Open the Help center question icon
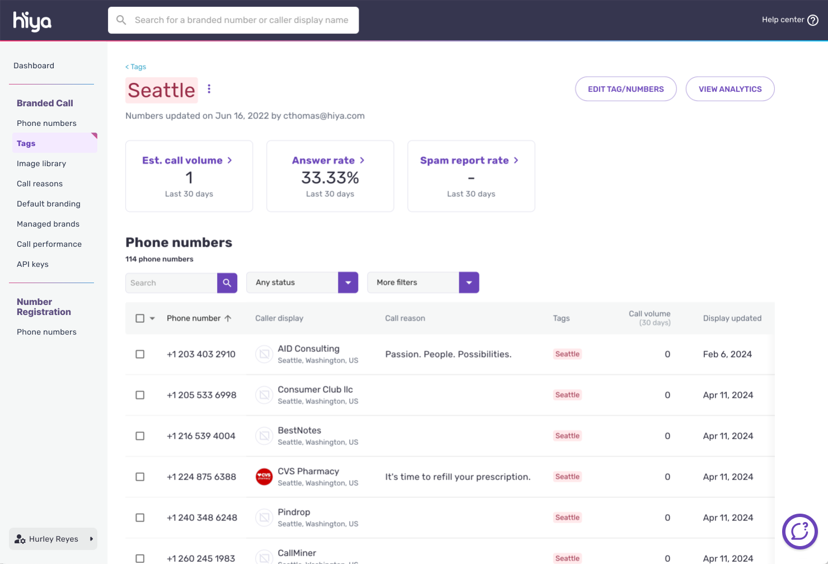The height and width of the screenshot is (564, 828). coord(813,20)
